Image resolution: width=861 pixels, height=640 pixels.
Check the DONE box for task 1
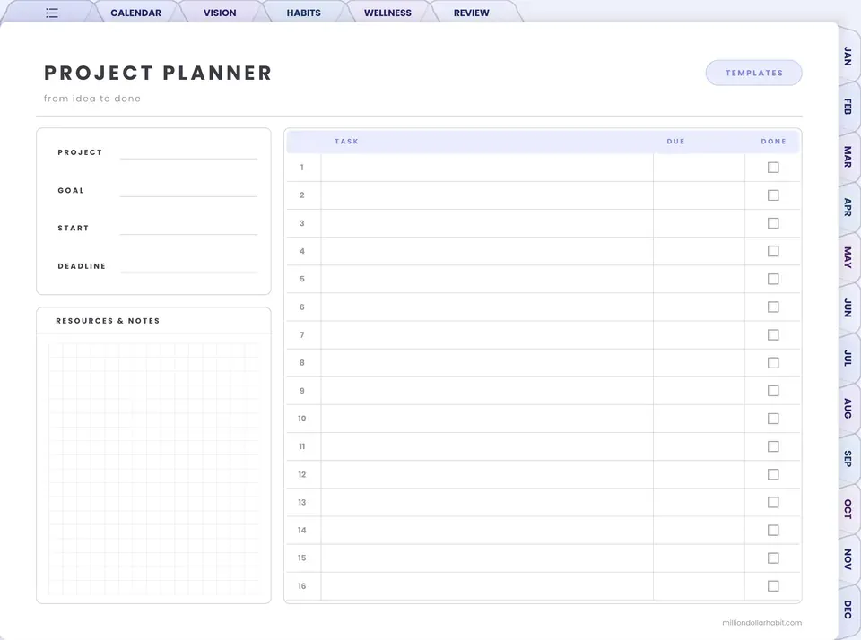(773, 168)
